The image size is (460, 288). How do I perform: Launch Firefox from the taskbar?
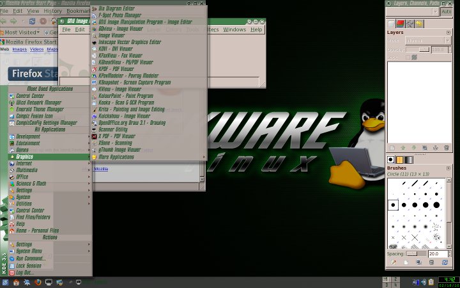(x=38, y=282)
